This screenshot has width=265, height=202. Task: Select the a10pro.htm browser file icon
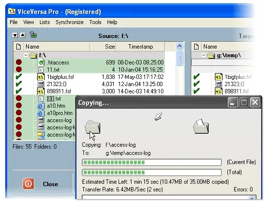(41, 113)
